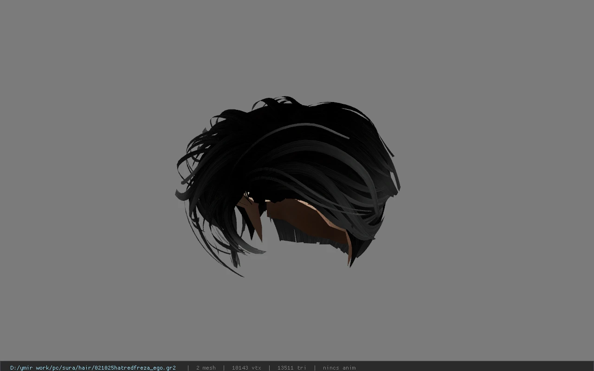Click the 'nincs anim' status entry
Screen dimensions: 594x371
pos(339,368)
